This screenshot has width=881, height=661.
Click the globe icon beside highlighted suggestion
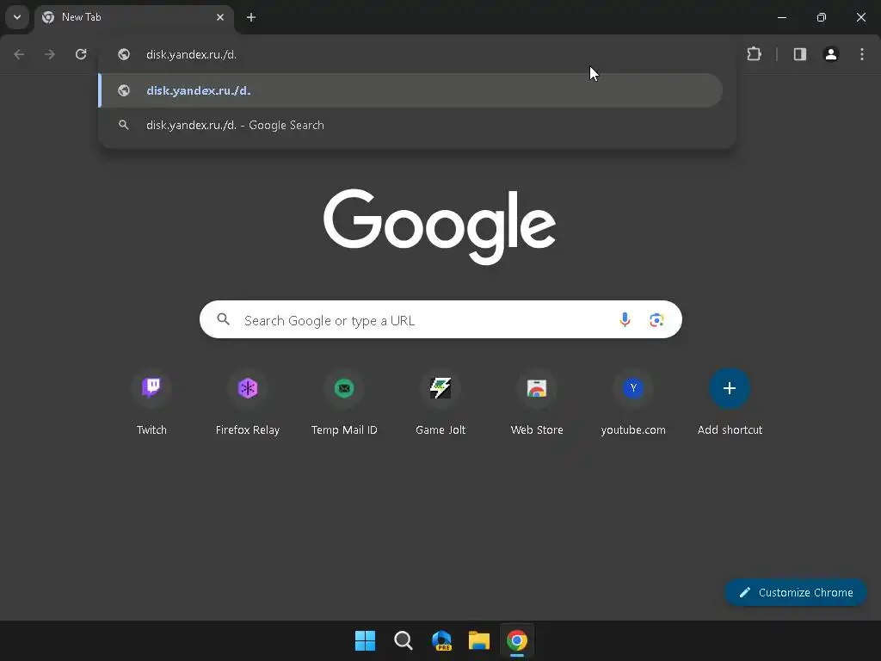point(124,90)
